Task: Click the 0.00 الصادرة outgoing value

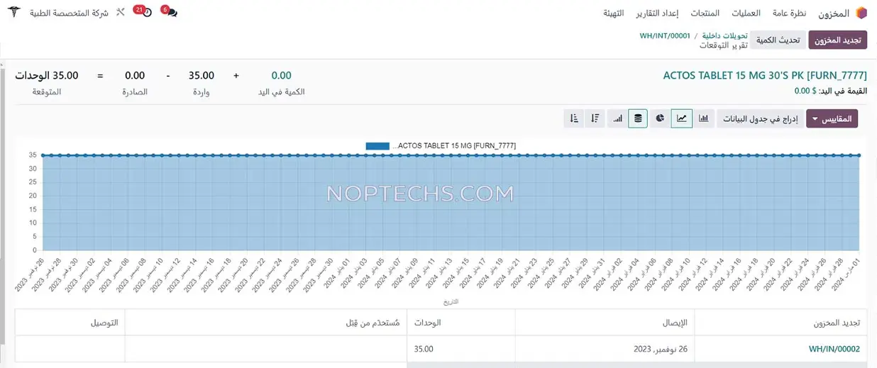Action: 135,75
